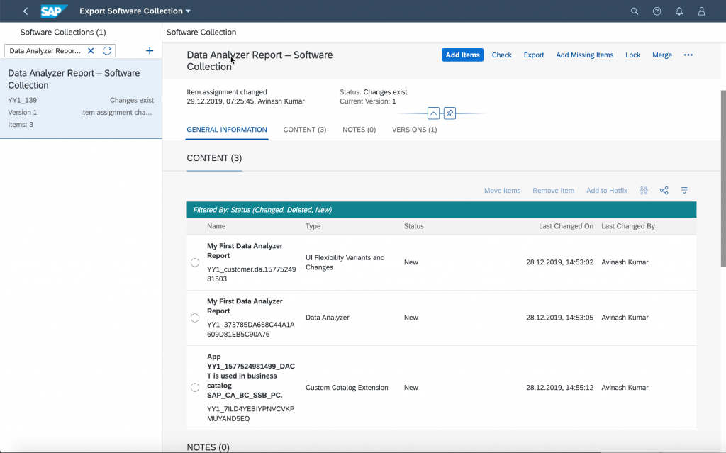726x453 pixels.
Task: Select the UI Flexibility Variants row radio button
Action: (x=195, y=262)
